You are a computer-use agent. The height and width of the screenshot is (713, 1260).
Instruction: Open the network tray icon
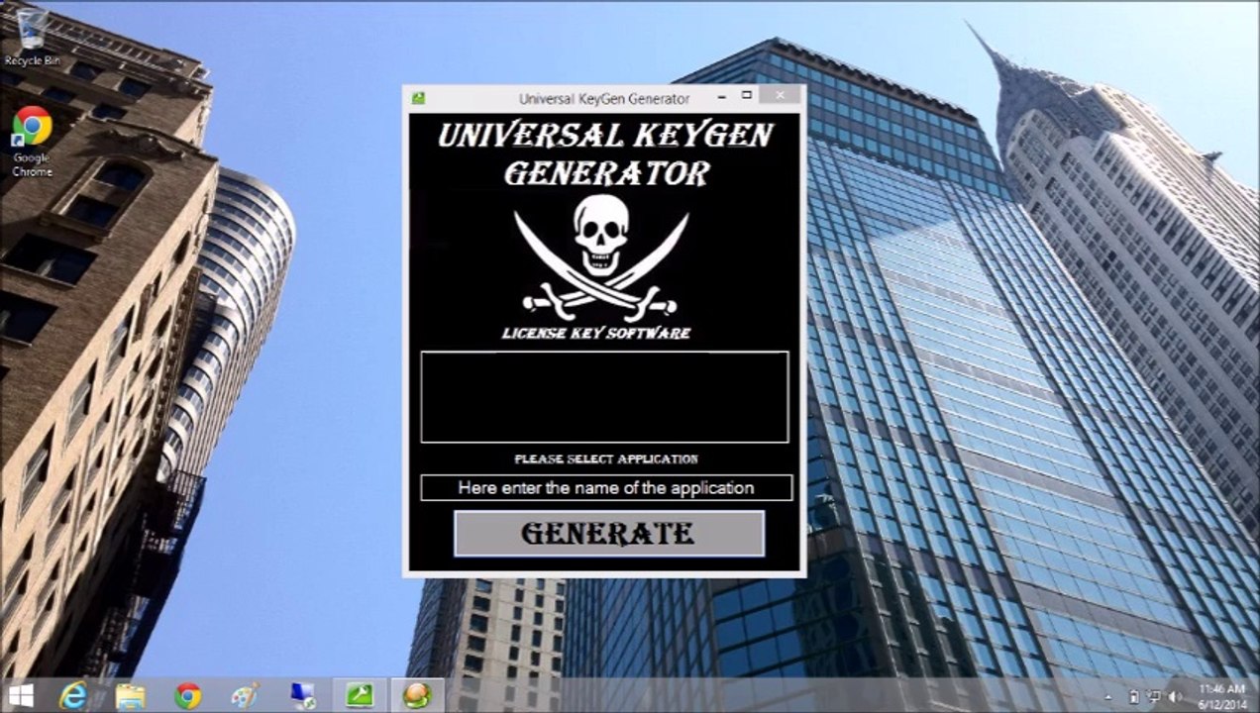tap(1154, 697)
